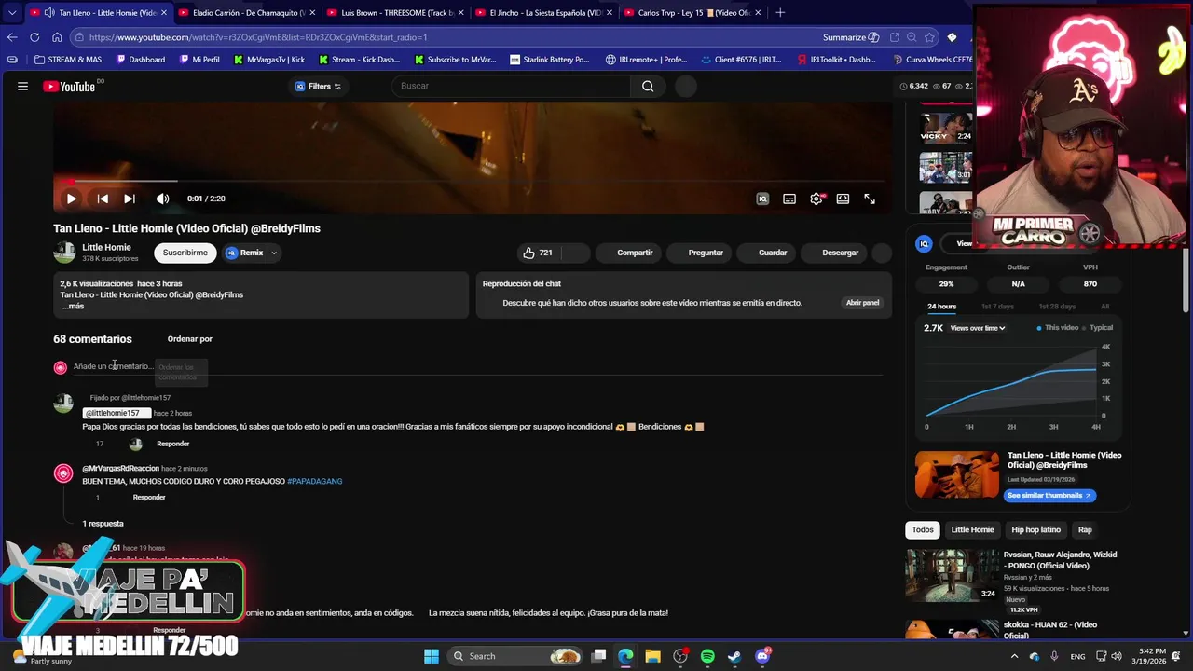The height and width of the screenshot is (671, 1193).
Task: Skip to the next video in player
Action: tap(130, 199)
